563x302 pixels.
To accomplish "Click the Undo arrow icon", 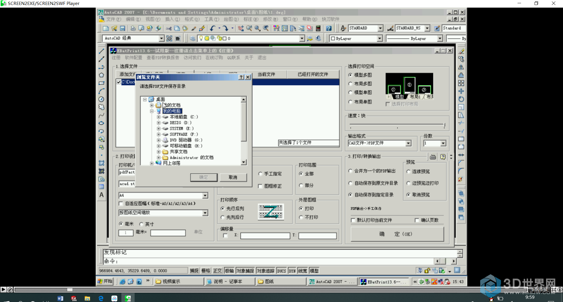I will click(213, 28).
